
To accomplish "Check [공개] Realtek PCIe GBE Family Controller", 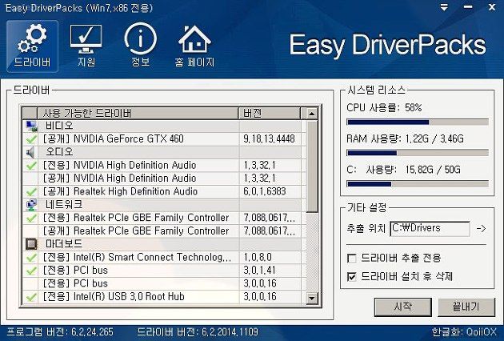I will (x=31, y=231).
